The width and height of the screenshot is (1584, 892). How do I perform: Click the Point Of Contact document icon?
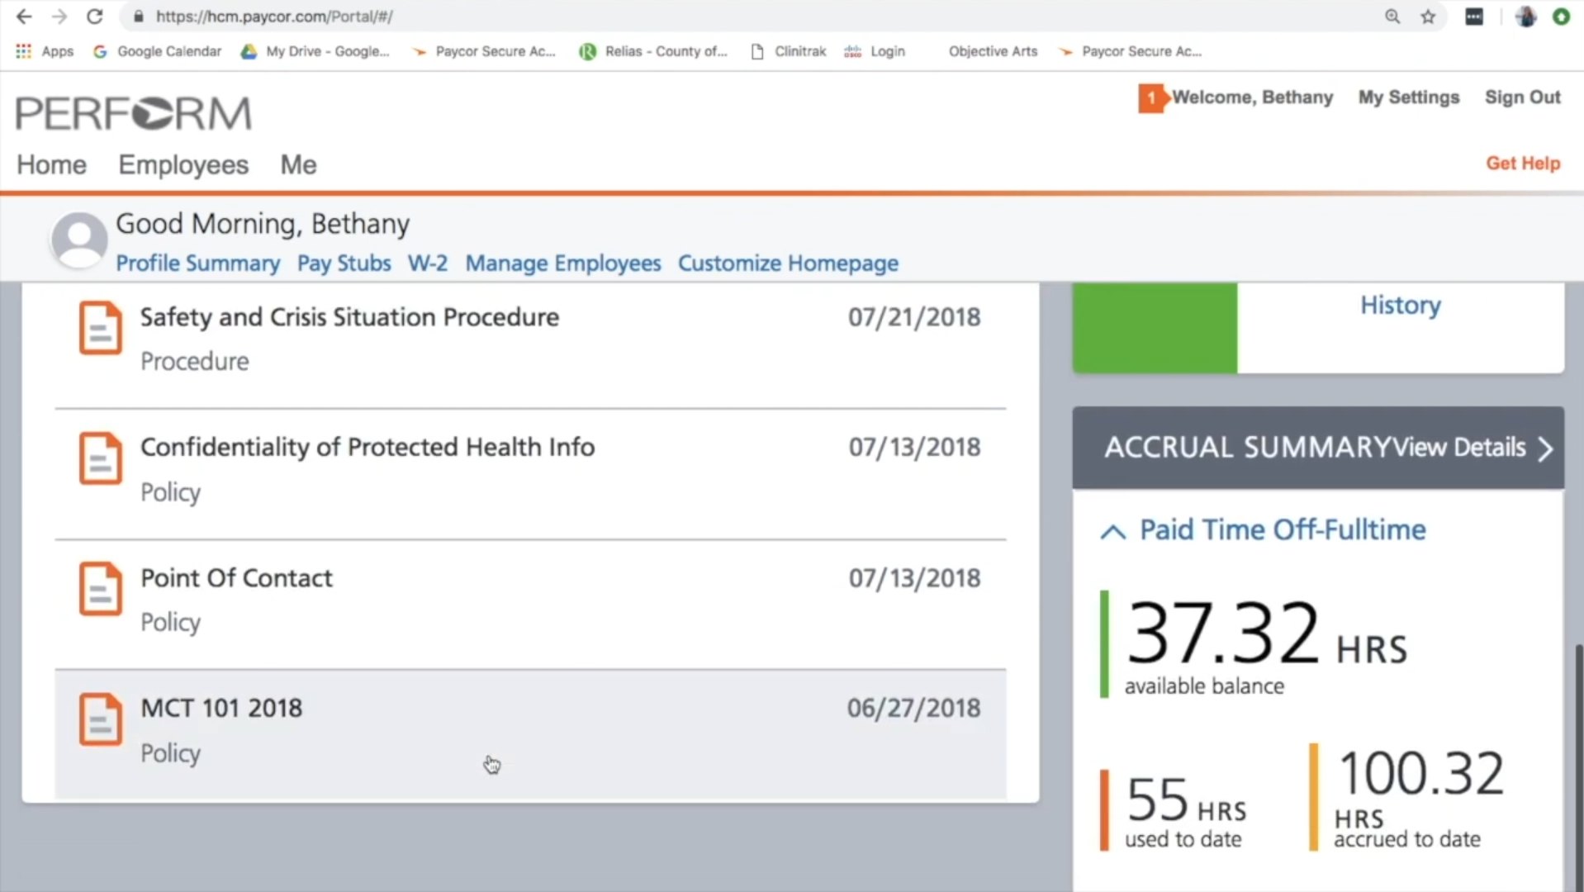(100, 589)
